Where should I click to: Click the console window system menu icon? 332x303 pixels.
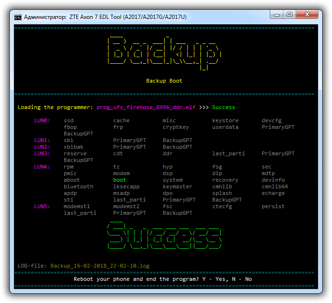coord(18,17)
